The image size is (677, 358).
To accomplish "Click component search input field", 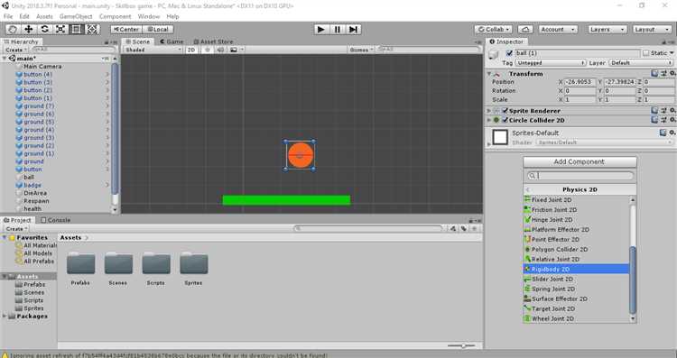I will (580, 176).
